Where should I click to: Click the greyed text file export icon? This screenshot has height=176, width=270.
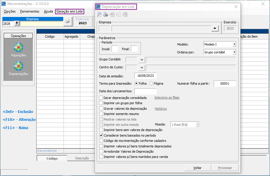[x=119, y=14]
